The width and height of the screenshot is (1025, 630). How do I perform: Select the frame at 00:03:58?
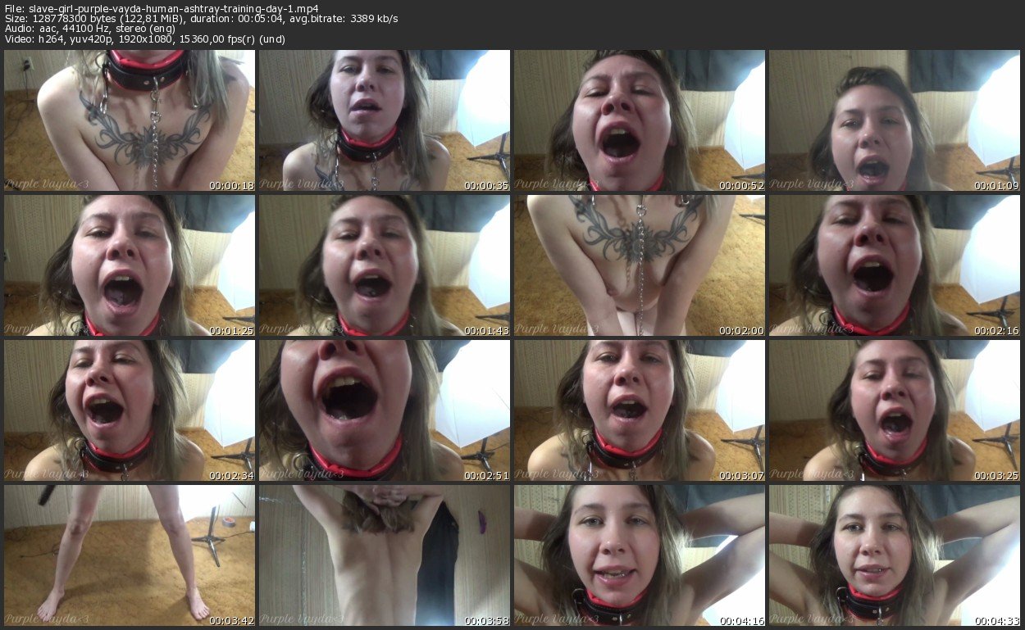(x=385, y=555)
